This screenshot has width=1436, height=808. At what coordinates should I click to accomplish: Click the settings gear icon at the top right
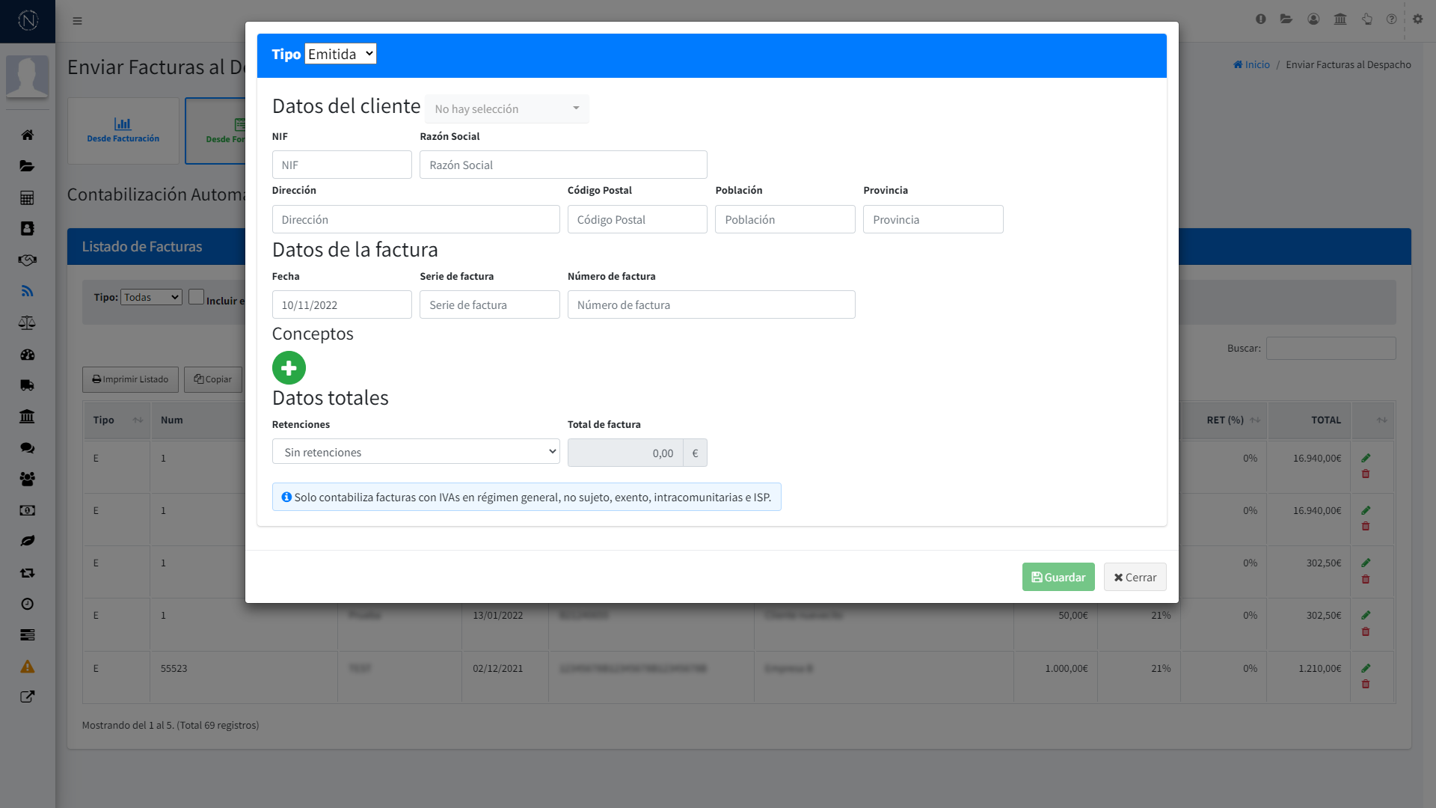[1417, 19]
